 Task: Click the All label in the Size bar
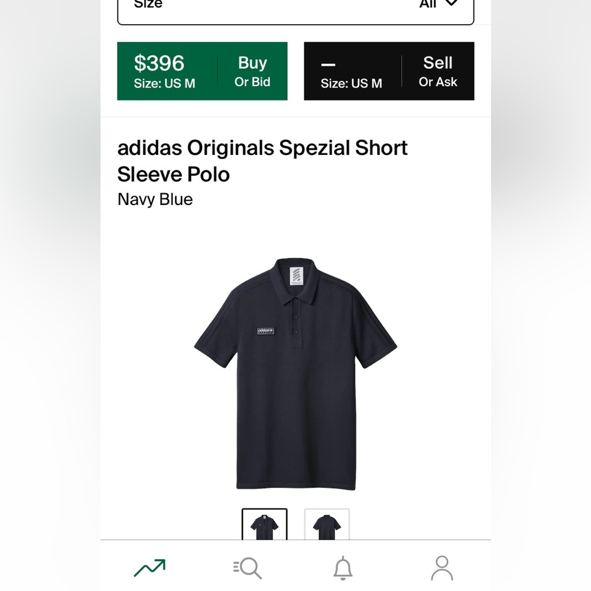tap(428, 5)
